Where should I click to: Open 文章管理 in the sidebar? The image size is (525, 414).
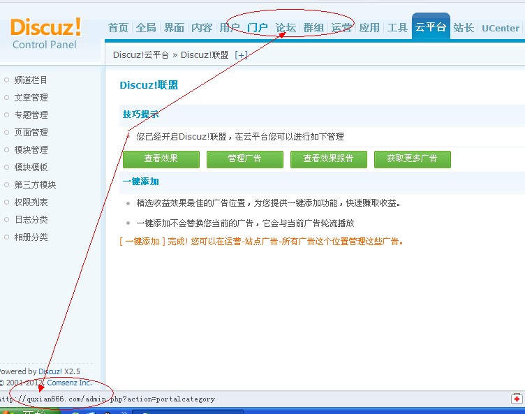(x=31, y=98)
